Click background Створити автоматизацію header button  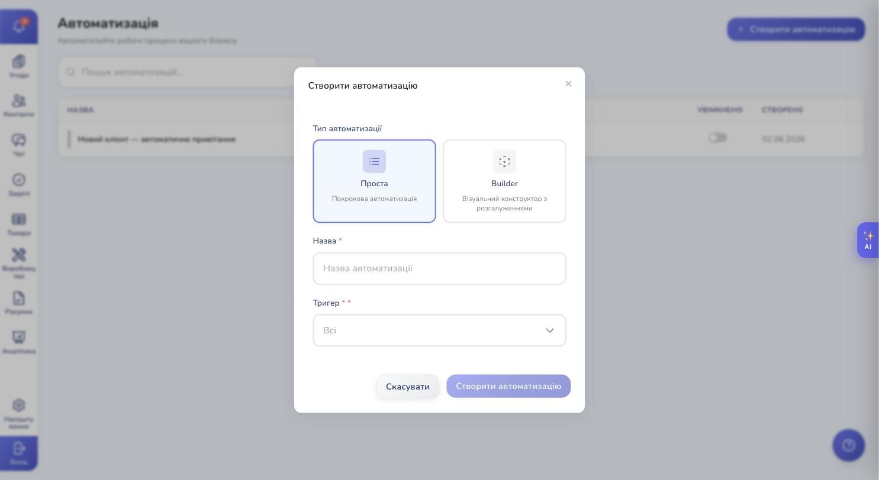click(x=796, y=29)
